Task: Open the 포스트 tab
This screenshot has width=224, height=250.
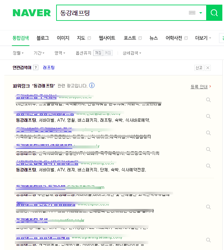Action: (x=130, y=38)
